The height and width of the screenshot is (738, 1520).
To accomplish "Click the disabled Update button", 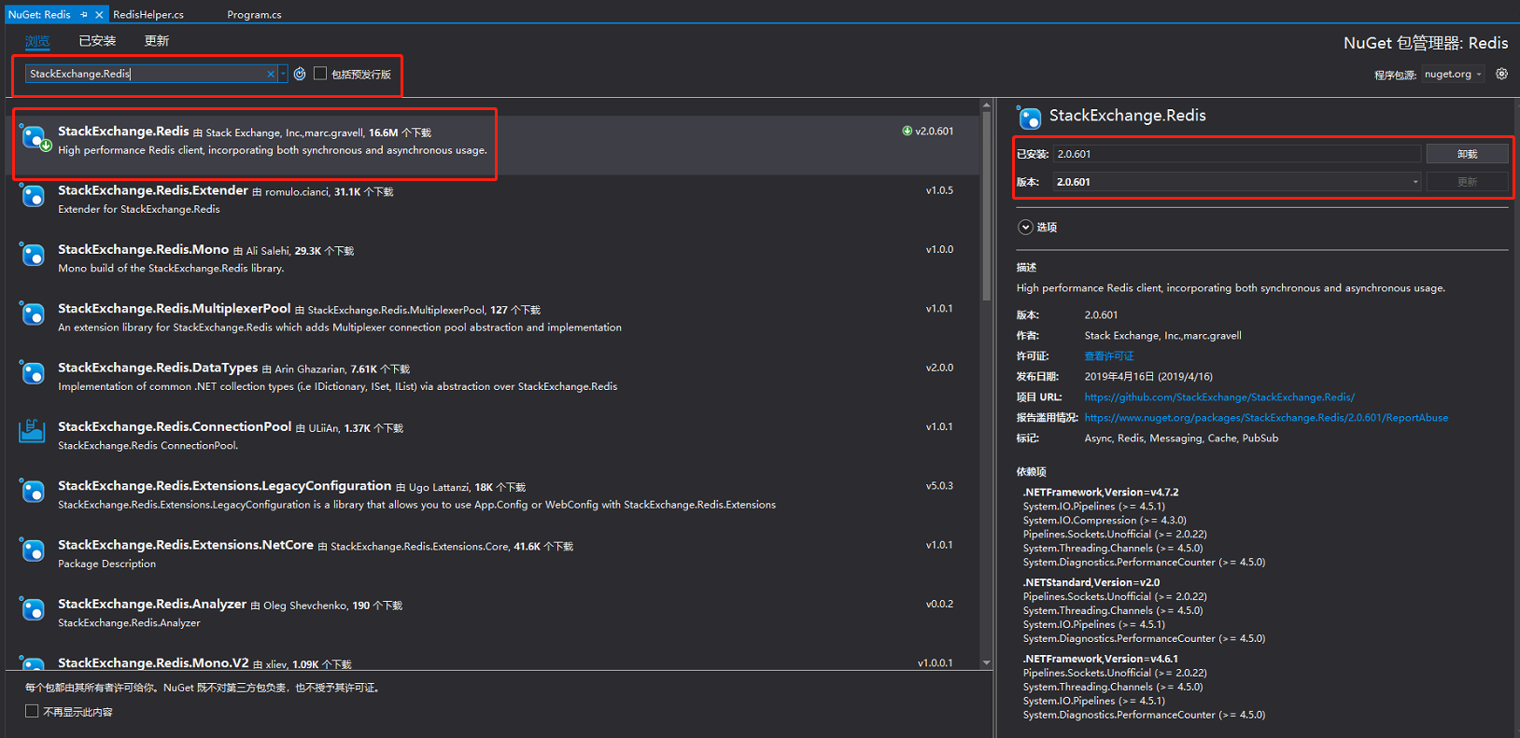I will coord(1468,182).
